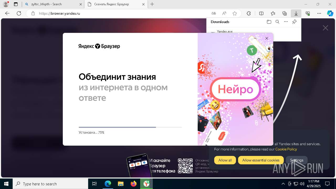Minimize the Yandex installer window
The image size is (336, 189).
[255, 38]
